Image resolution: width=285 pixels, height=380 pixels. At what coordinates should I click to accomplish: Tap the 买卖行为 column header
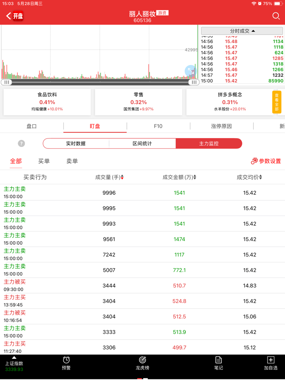click(x=35, y=177)
